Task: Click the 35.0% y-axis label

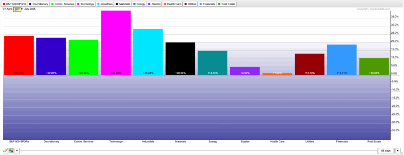Action: pyautogui.click(x=395, y=17)
